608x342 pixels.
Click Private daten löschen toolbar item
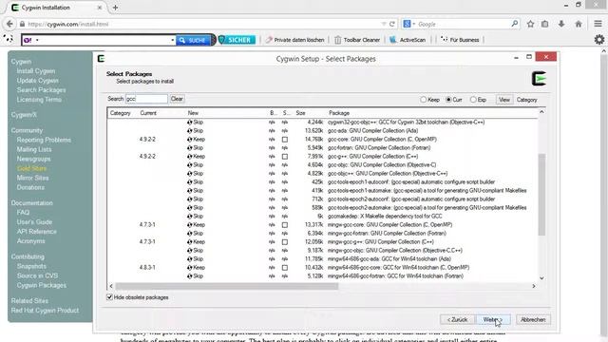pyautogui.click(x=295, y=40)
